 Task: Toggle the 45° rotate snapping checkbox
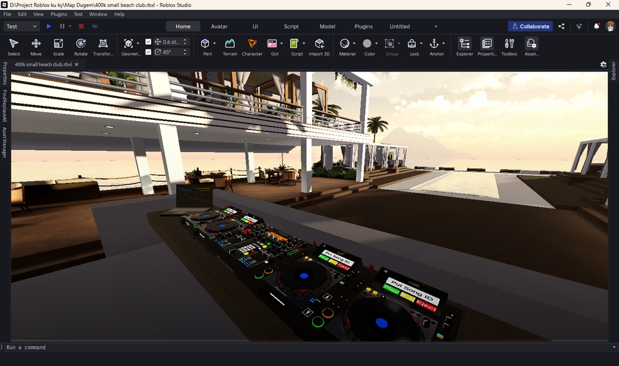(x=148, y=52)
